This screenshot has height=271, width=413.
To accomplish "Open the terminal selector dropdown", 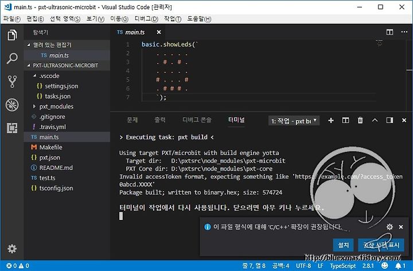I will pyautogui.click(x=294, y=121).
